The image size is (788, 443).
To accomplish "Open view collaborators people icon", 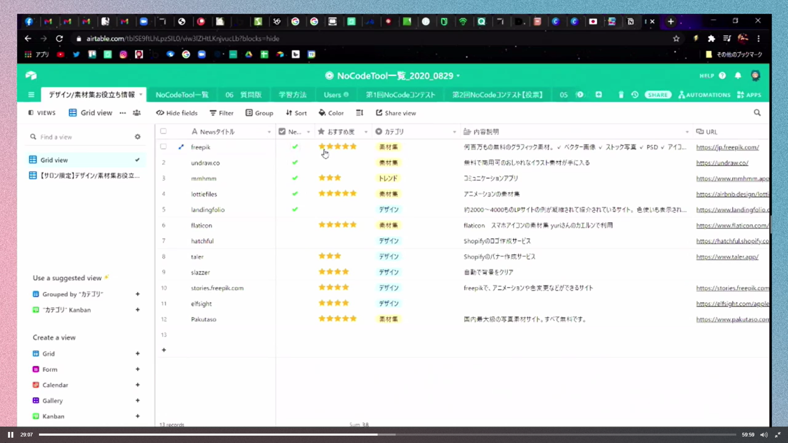I will click(137, 113).
